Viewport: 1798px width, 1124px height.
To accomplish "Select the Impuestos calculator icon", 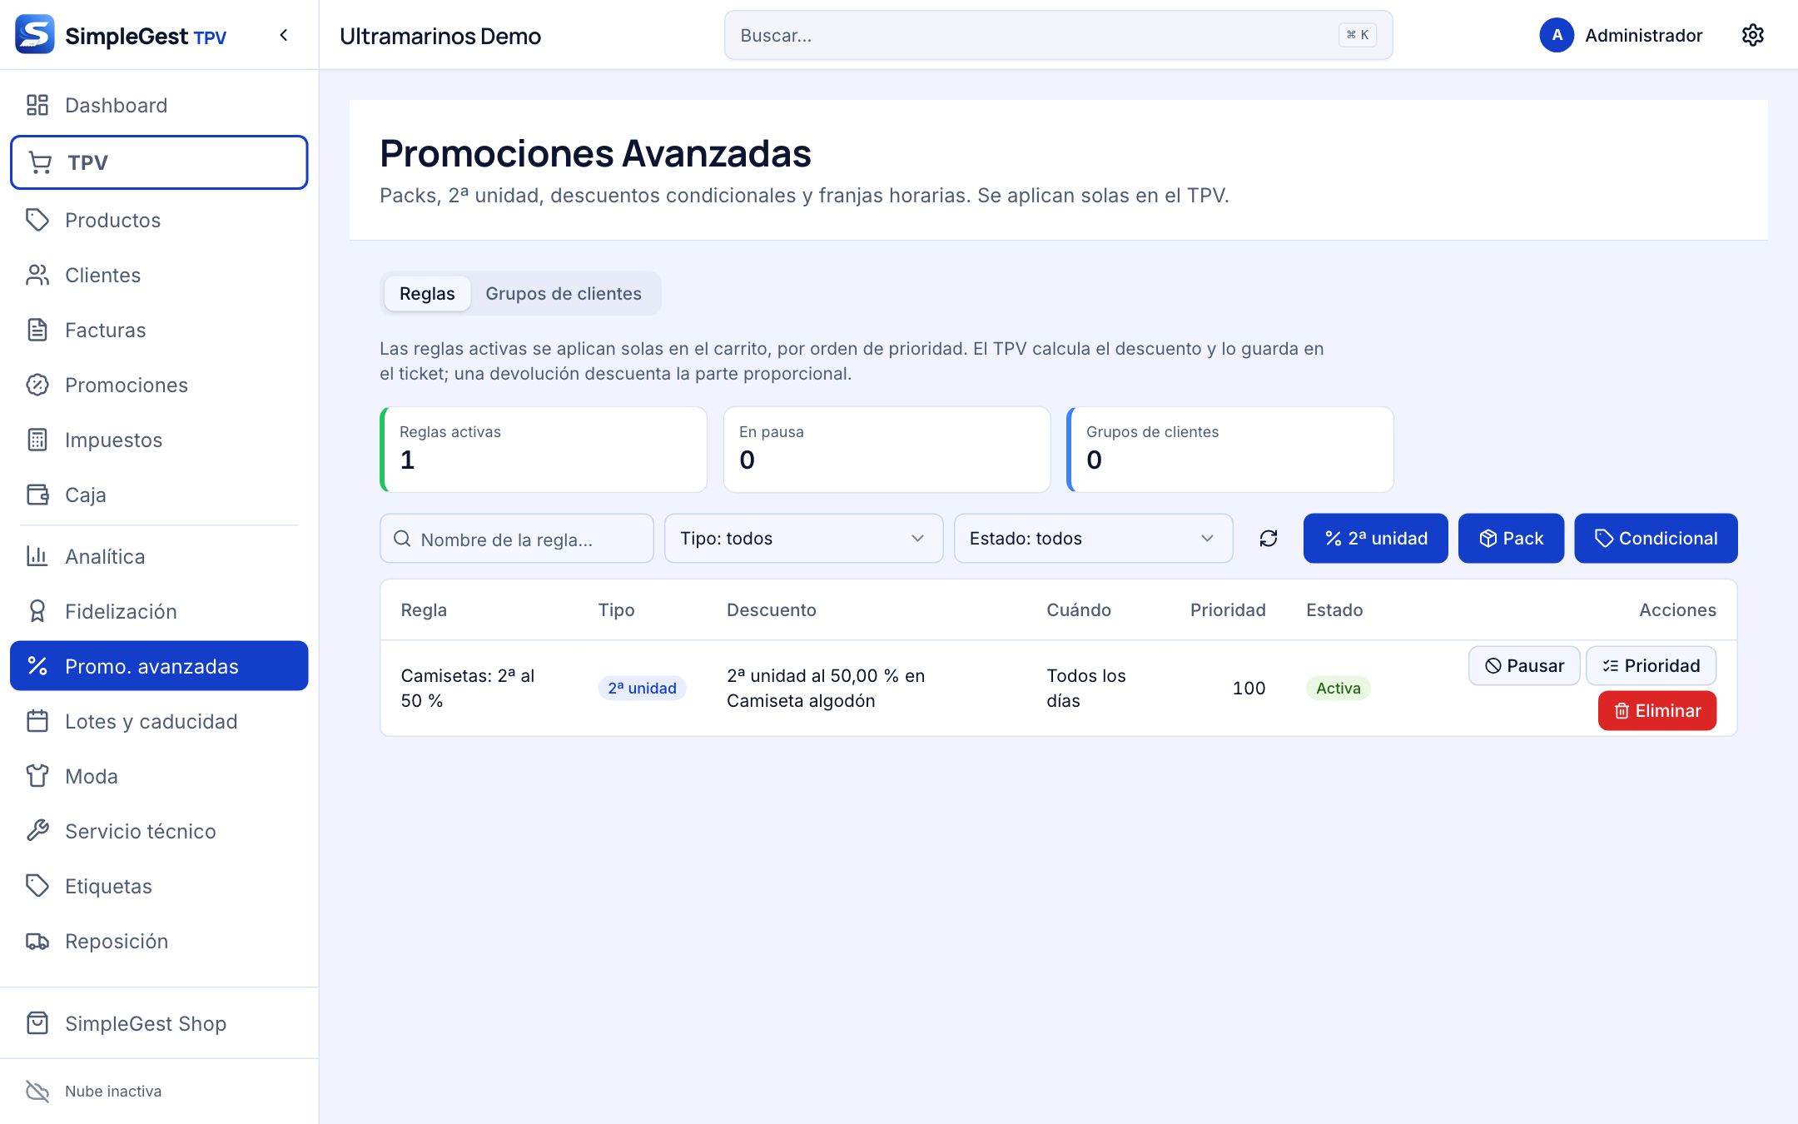I will pos(37,440).
